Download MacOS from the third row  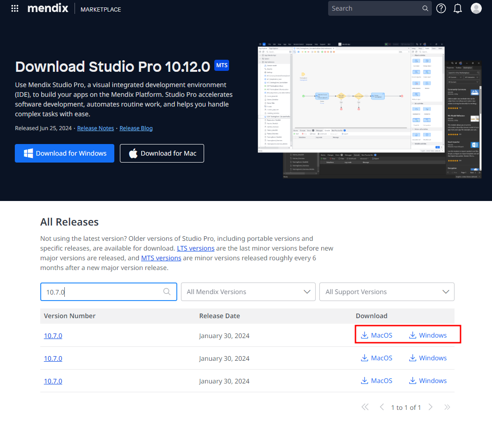pos(377,380)
